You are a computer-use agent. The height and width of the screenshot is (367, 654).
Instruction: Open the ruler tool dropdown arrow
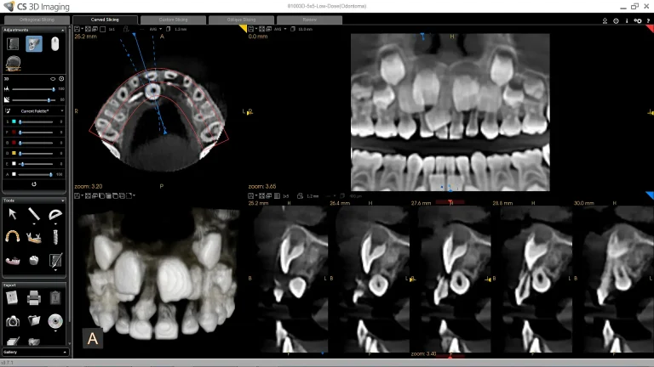coord(34,223)
